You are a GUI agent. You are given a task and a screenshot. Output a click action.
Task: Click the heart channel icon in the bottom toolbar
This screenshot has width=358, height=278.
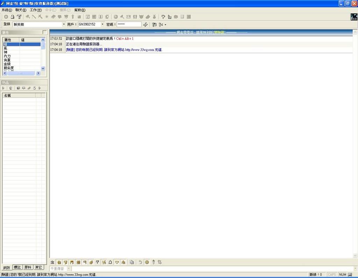click(117, 262)
